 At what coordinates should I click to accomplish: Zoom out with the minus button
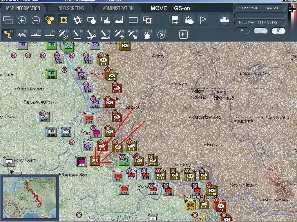36,20
